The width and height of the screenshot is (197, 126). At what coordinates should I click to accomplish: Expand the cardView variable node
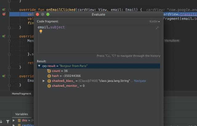(14, 125)
